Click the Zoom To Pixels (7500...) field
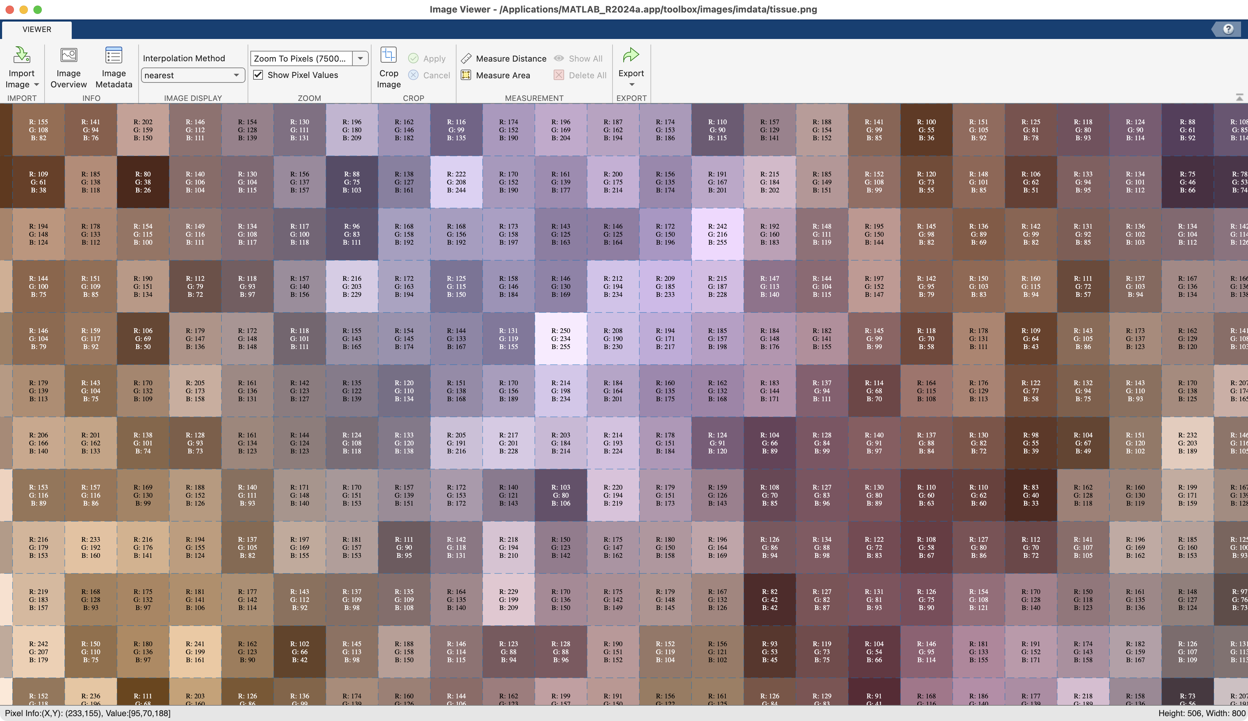The width and height of the screenshot is (1248, 721). click(x=302, y=58)
